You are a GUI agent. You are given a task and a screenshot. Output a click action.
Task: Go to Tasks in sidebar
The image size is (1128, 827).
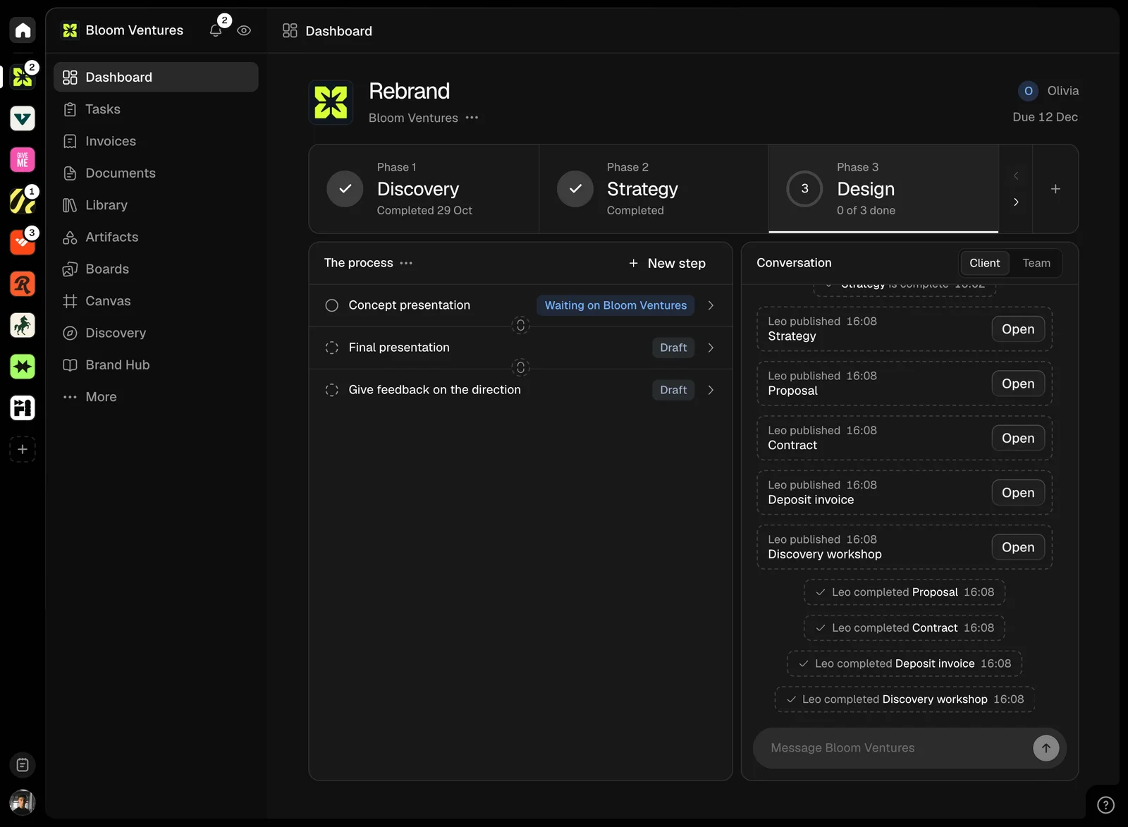(x=157, y=109)
